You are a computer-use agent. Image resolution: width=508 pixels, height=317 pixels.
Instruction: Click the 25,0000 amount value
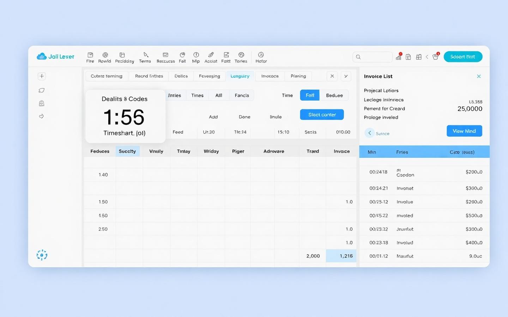click(x=470, y=109)
